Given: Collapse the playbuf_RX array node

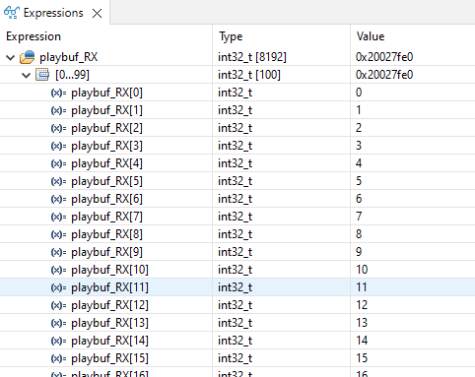Looking at the screenshot, I should pyautogui.click(x=11, y=58).
